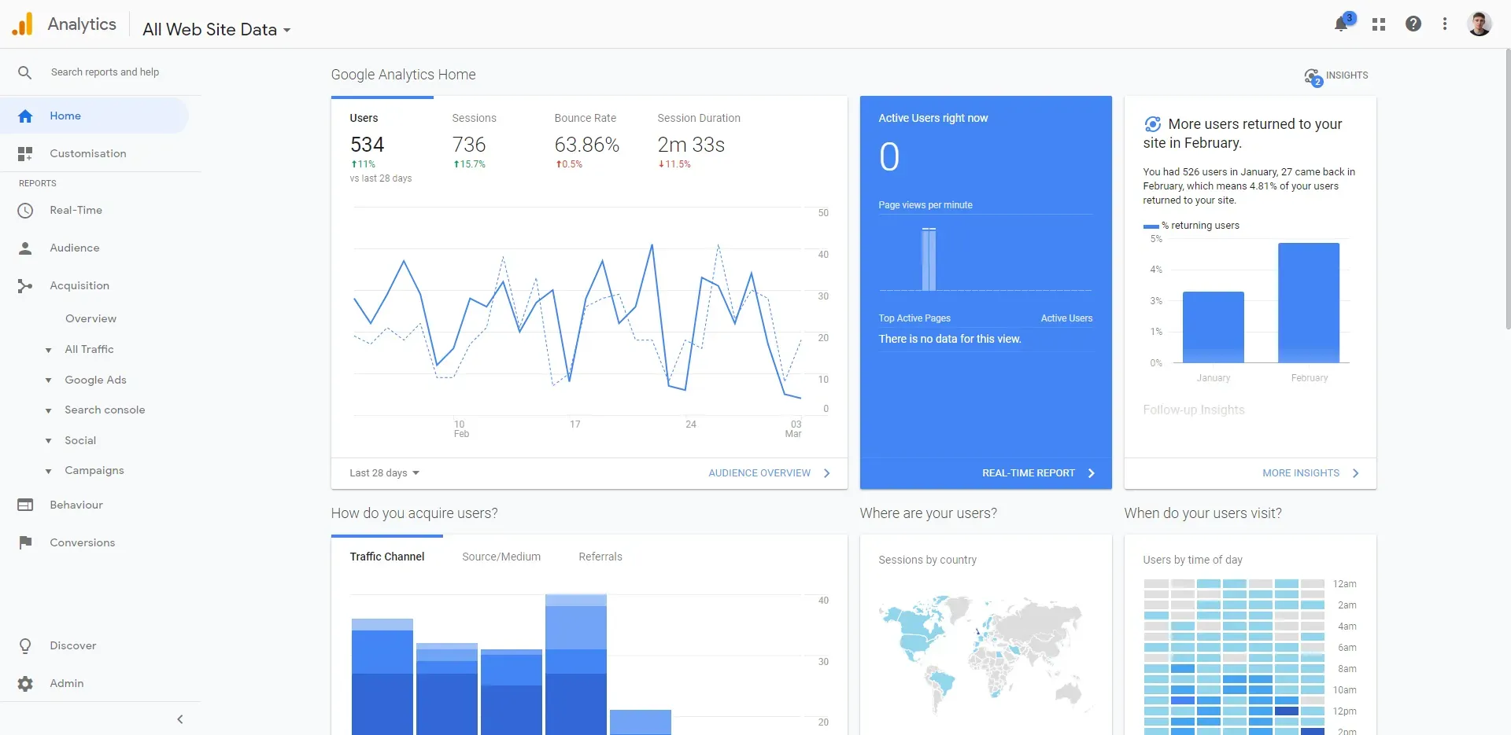Open the Google apps grid

coord(1378,24)
